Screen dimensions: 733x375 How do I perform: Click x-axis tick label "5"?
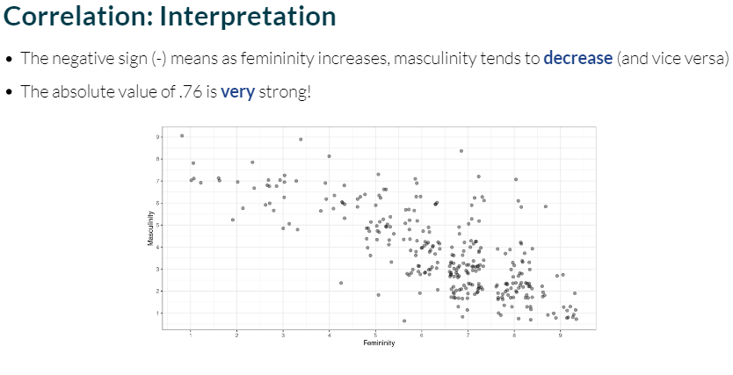click(x=376, y=335)
